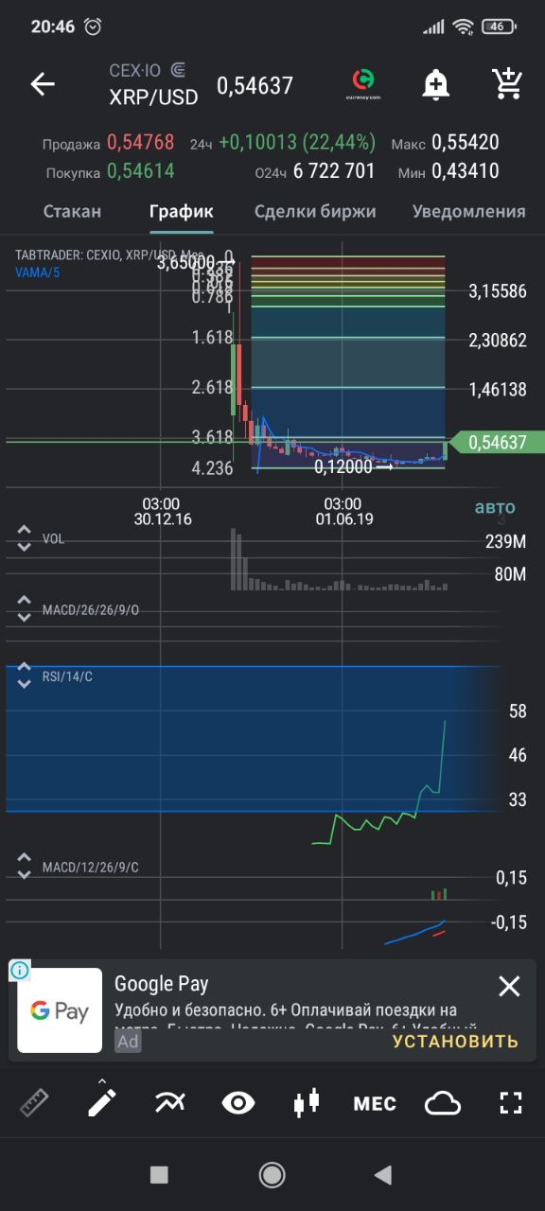Tap the 3,15586 price axis label
Screen dimensions: 545x1211
(498, 291)
